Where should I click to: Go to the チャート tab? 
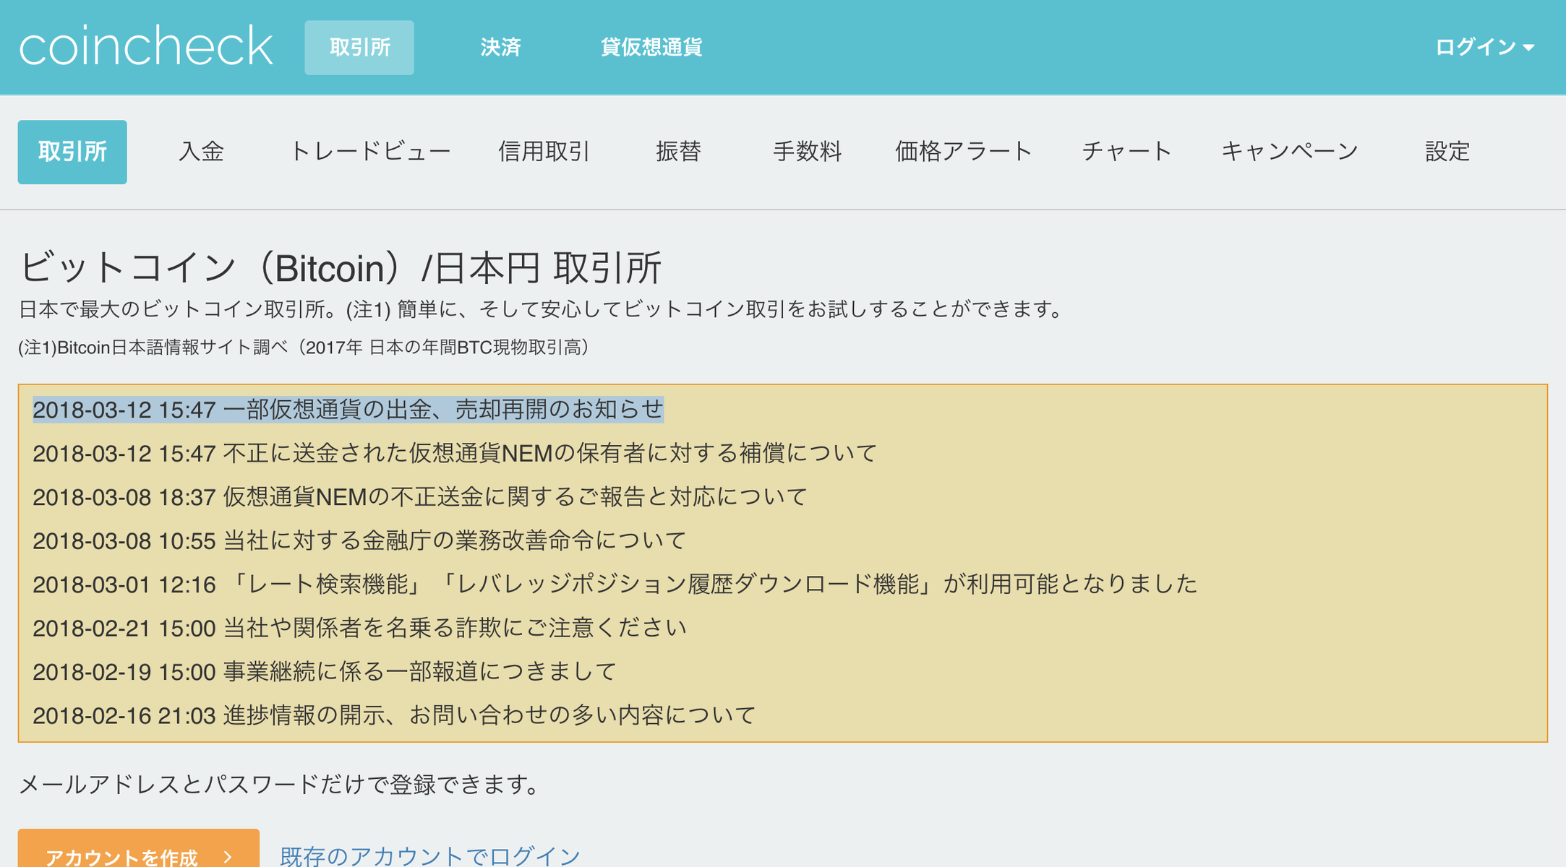coord(1126,152)
